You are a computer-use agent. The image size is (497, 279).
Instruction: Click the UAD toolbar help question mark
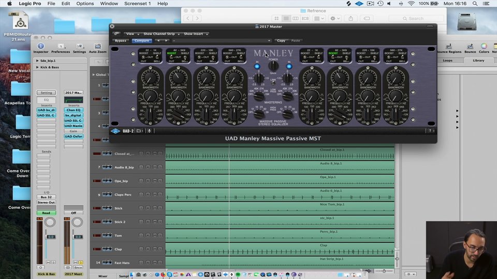click(x=430, y=131)
